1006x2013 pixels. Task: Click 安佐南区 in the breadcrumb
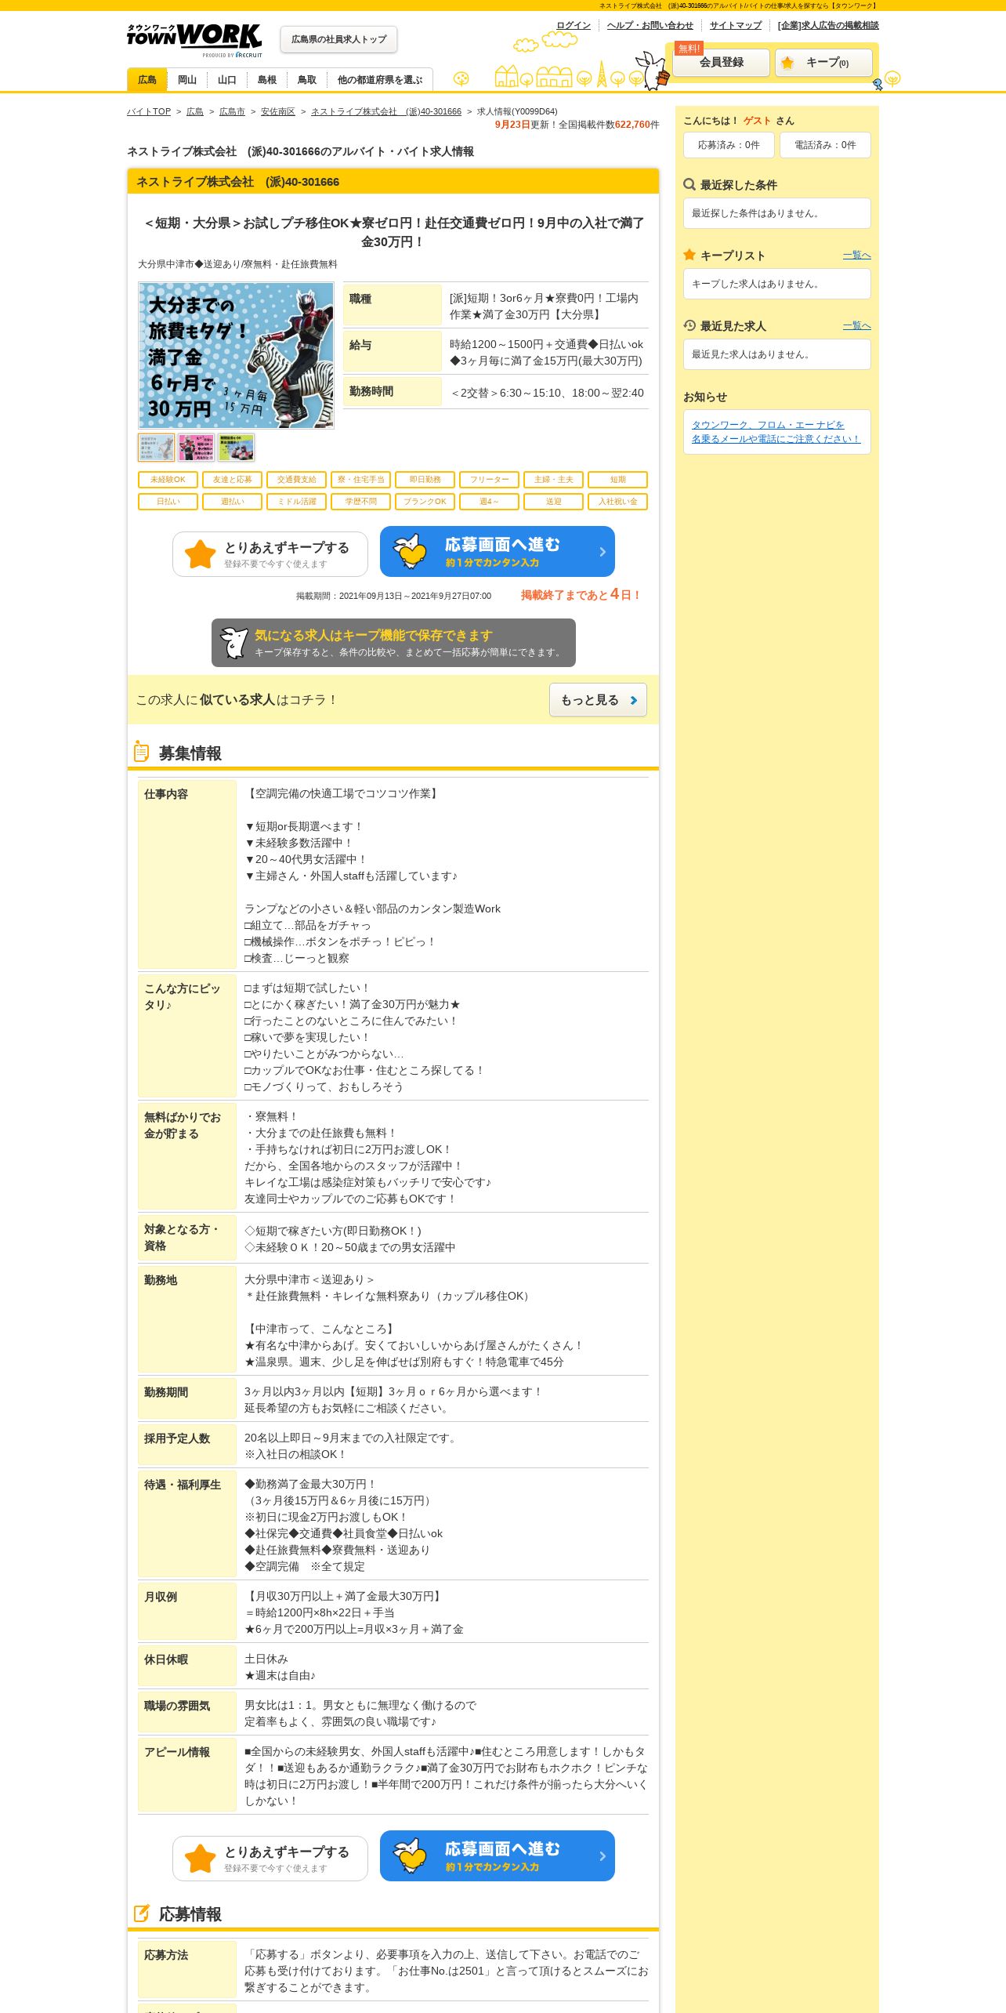point(278,111)
